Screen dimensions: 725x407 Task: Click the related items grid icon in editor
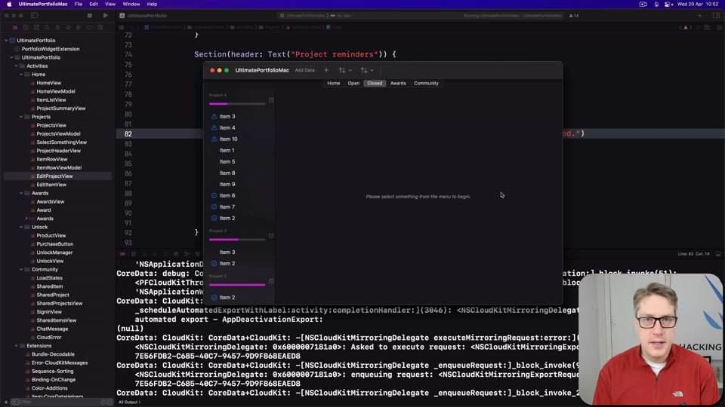122,27
